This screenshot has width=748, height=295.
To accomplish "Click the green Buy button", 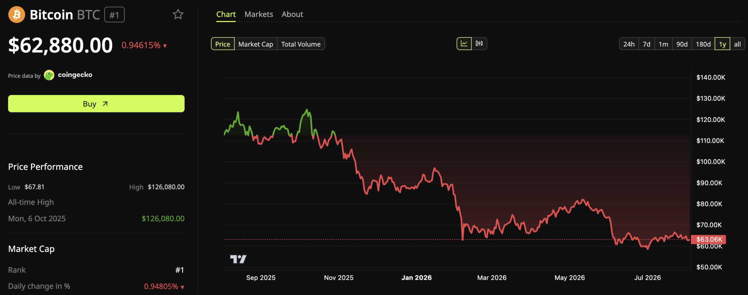I will pos(96,103).
